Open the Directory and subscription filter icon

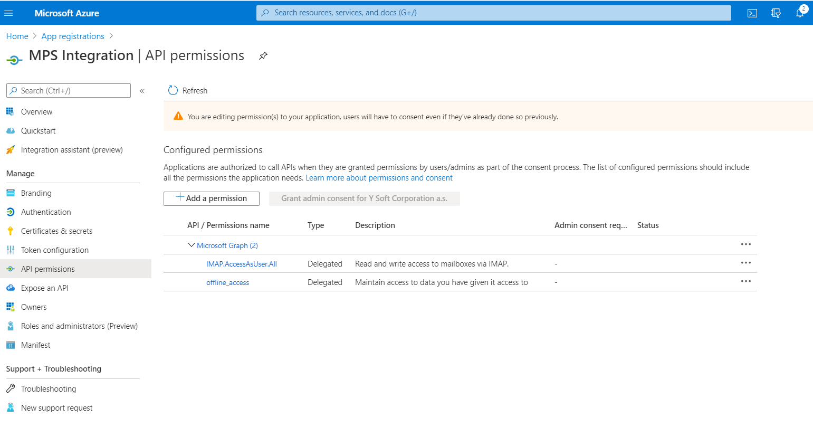coord(776,13)
